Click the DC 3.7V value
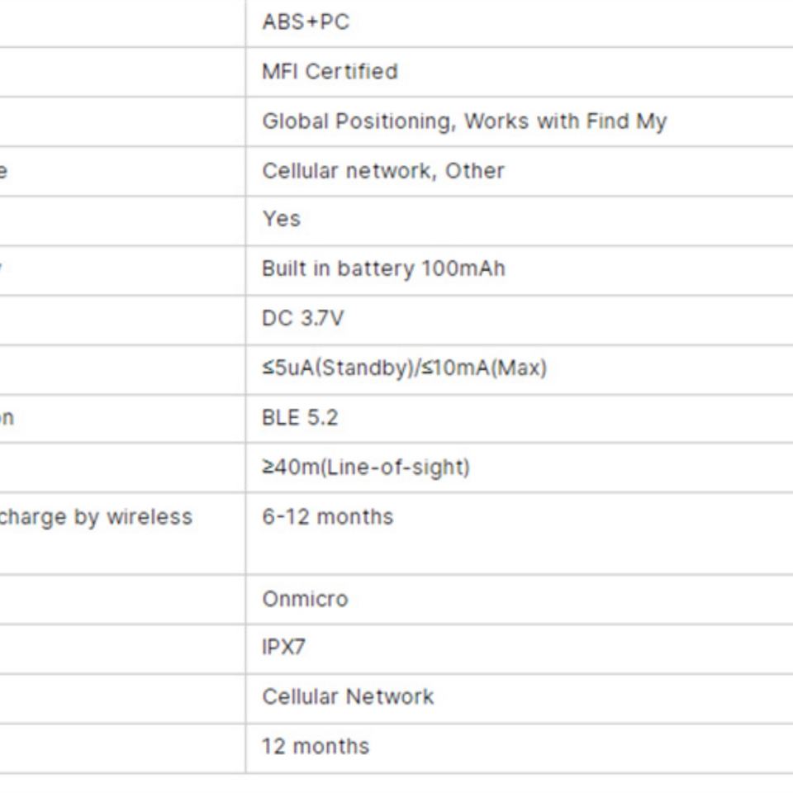 [302, 319]
